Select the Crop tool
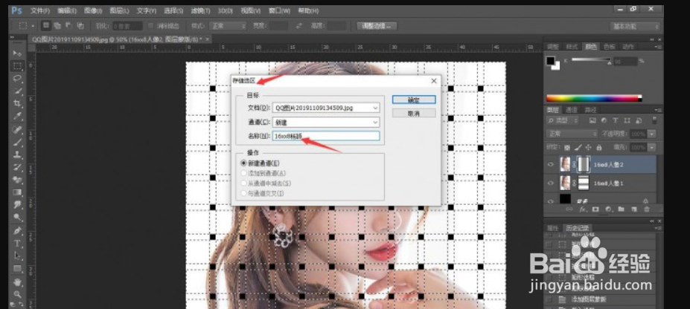The width and height of the screenshot is (690, 309). [x=17, y=103]
